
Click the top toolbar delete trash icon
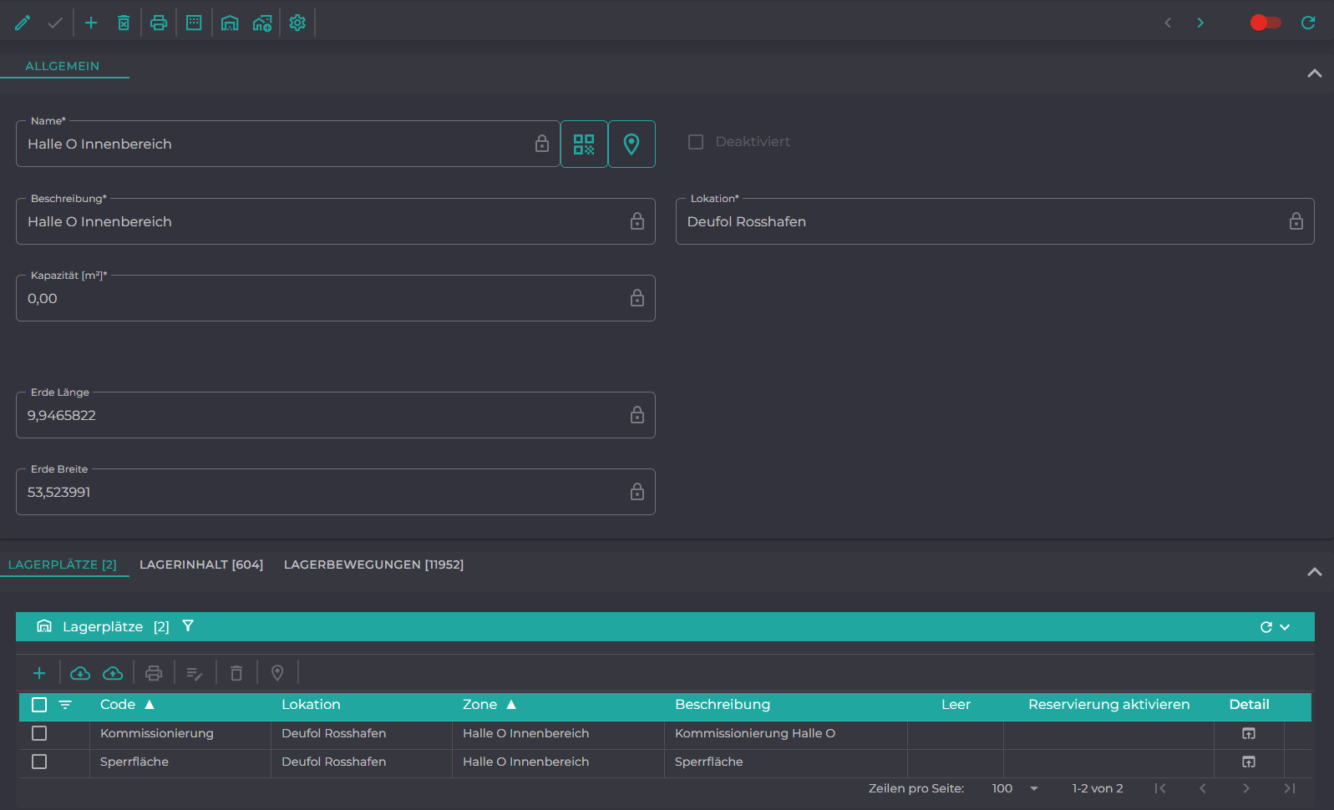(124, 23)
